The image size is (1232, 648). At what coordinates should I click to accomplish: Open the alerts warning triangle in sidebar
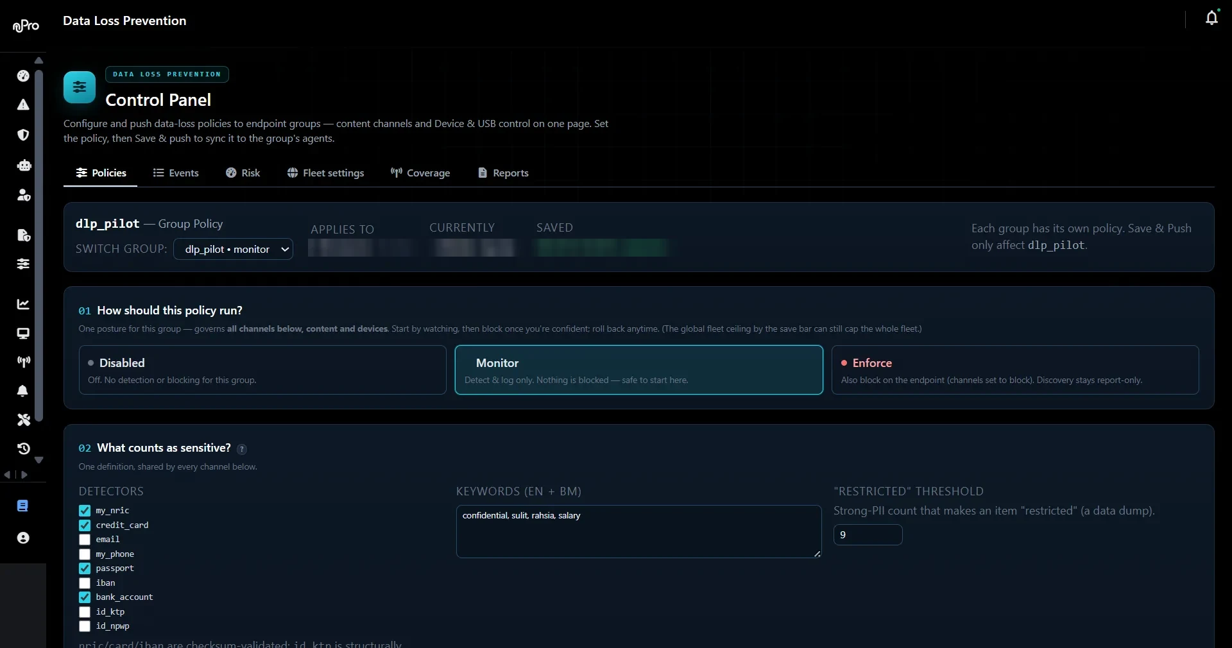point(23,105)
